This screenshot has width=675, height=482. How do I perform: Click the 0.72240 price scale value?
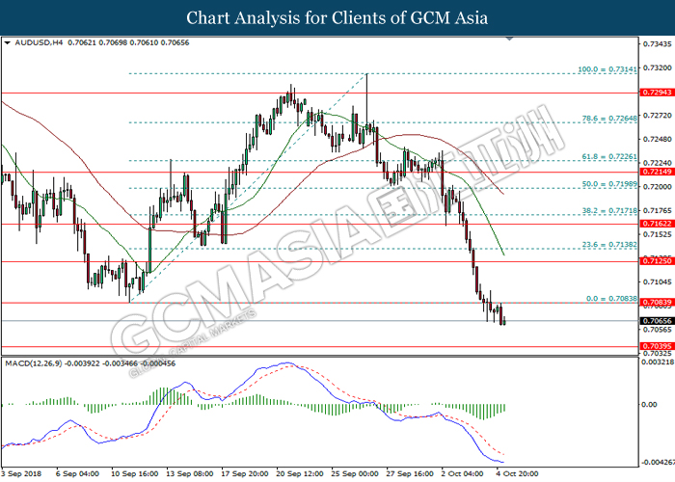point(658,163)
